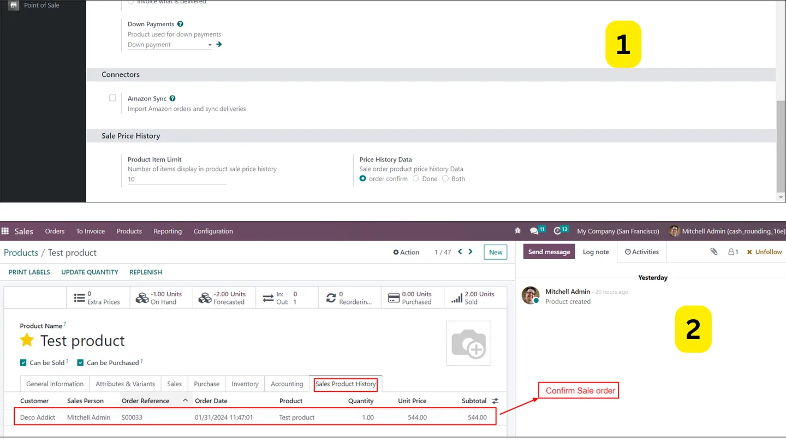
Task: Switch to Sales Product History tab
Action: [346, 384]
